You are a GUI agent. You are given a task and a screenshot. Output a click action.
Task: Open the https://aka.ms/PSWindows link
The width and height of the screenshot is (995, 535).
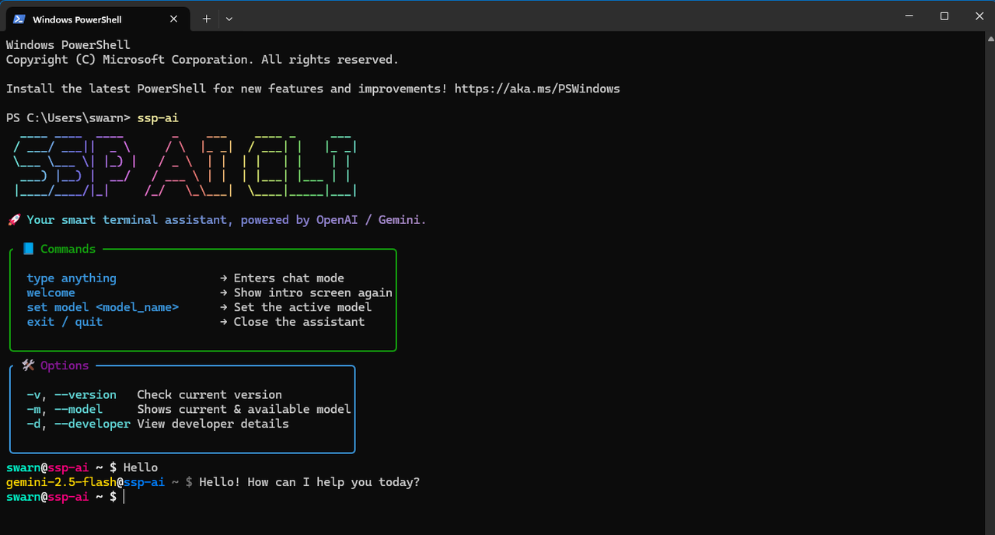point(537,89)
